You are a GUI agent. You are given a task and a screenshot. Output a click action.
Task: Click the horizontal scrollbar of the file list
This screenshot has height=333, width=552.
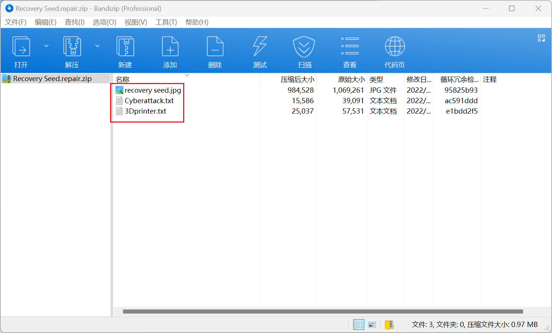point(323,311)
